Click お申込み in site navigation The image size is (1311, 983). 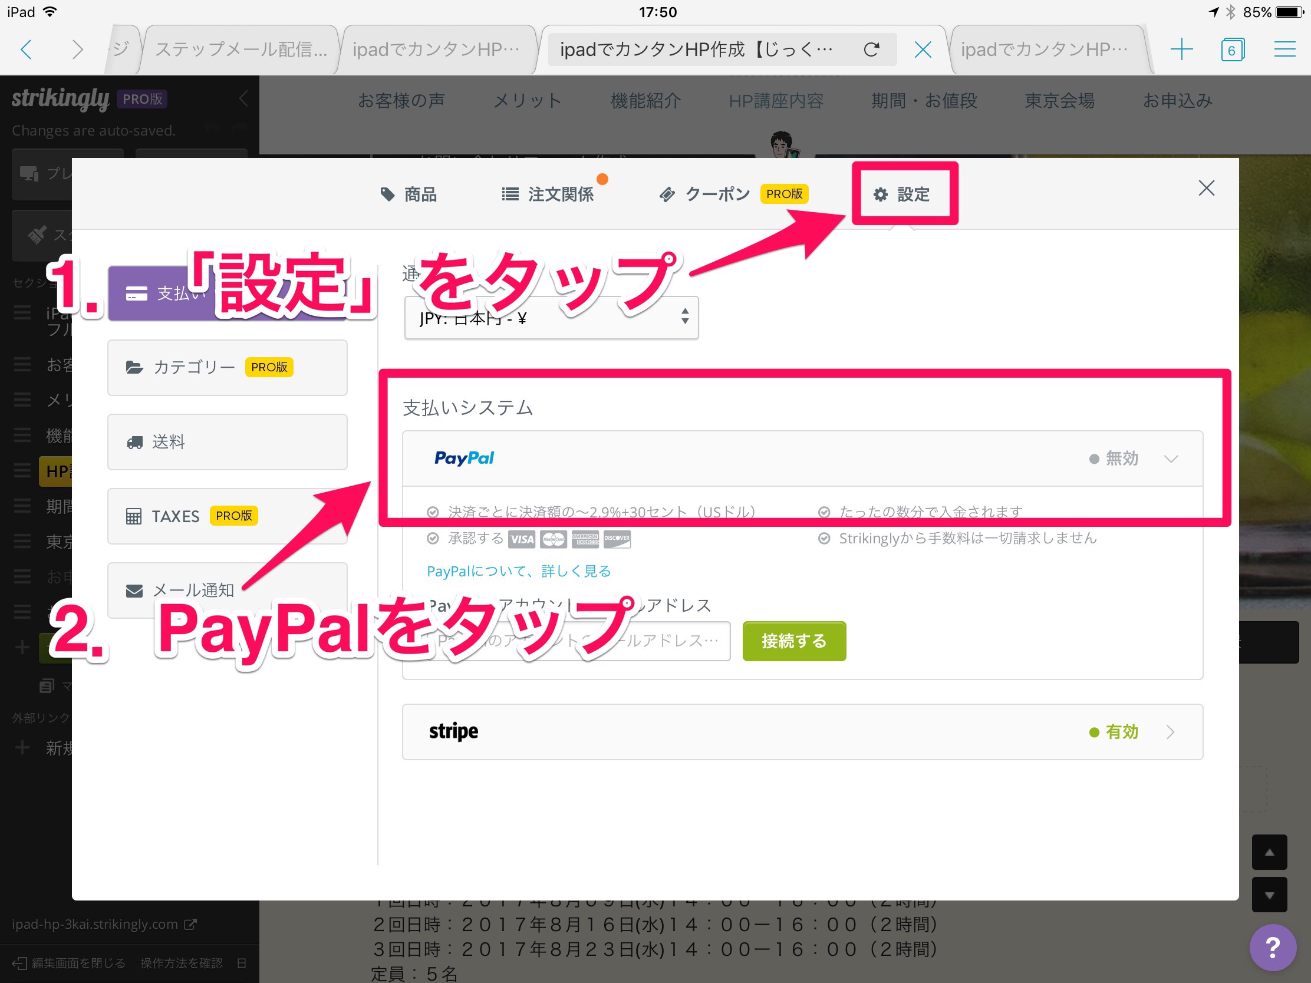point(1177,101)
